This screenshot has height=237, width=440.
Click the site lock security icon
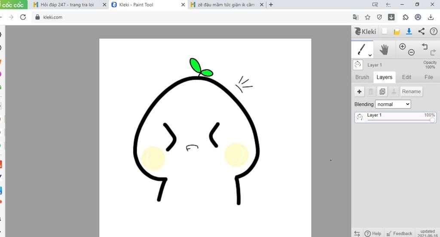38,17
